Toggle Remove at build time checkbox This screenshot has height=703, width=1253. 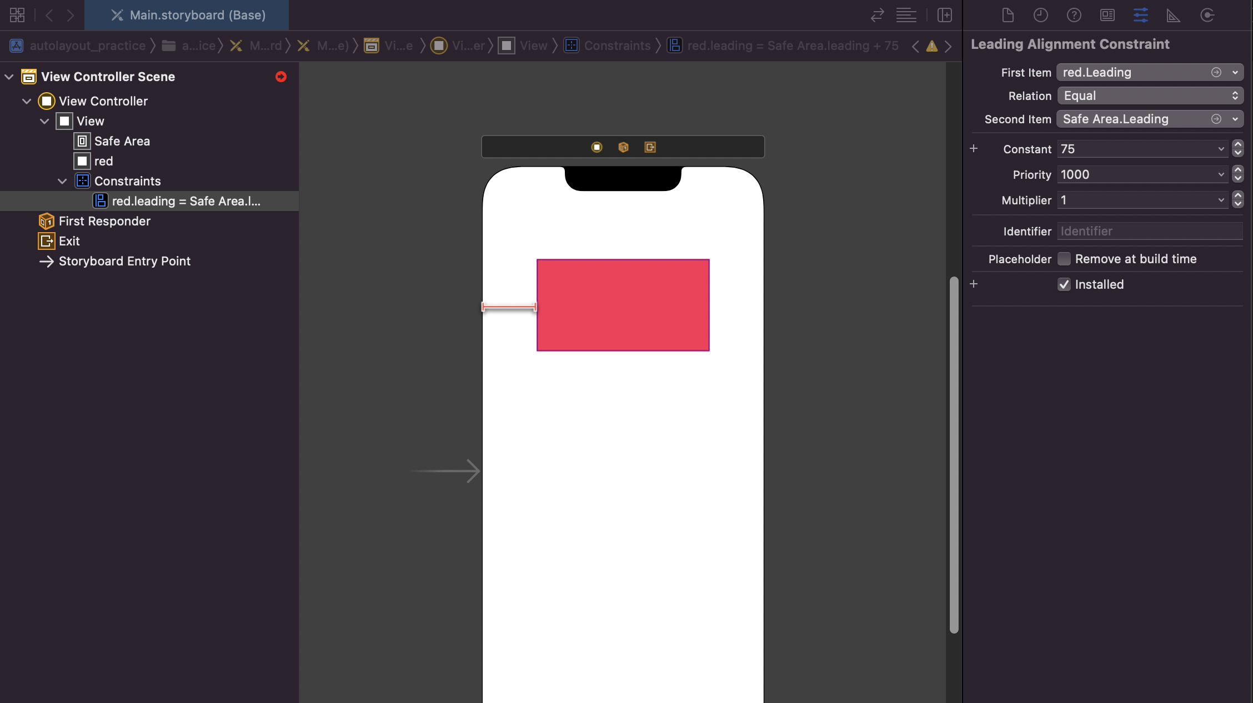[x=1064, y=259]
